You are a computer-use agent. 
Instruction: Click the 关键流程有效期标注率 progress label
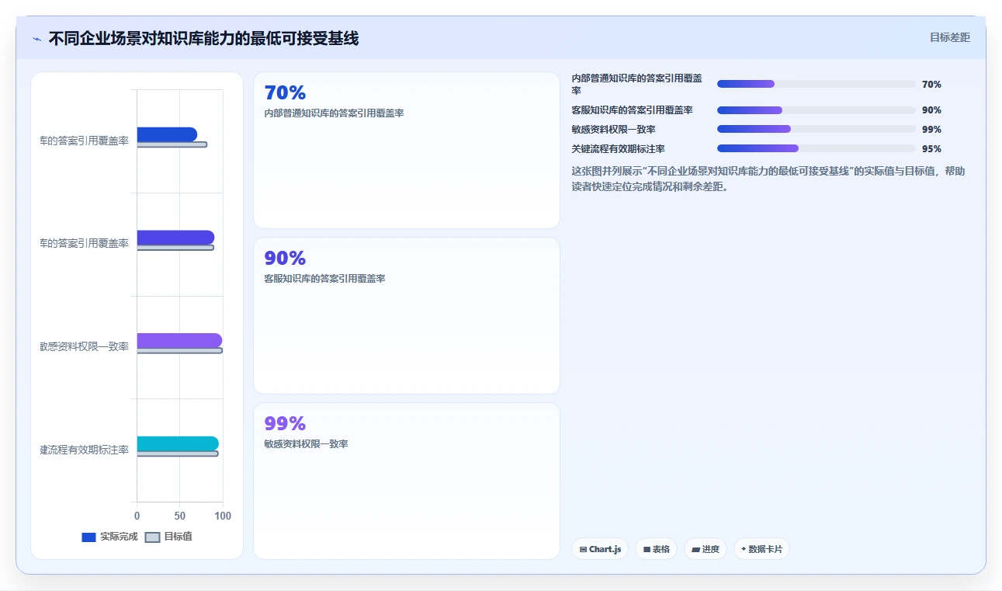(x=618, y=149)
